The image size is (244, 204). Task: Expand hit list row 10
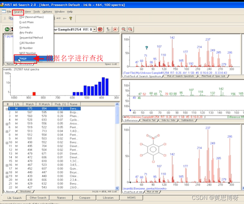[x=7, y=143]
